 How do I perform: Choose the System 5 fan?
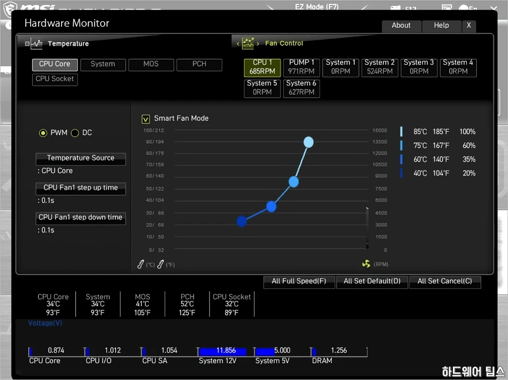click(262, 88)
